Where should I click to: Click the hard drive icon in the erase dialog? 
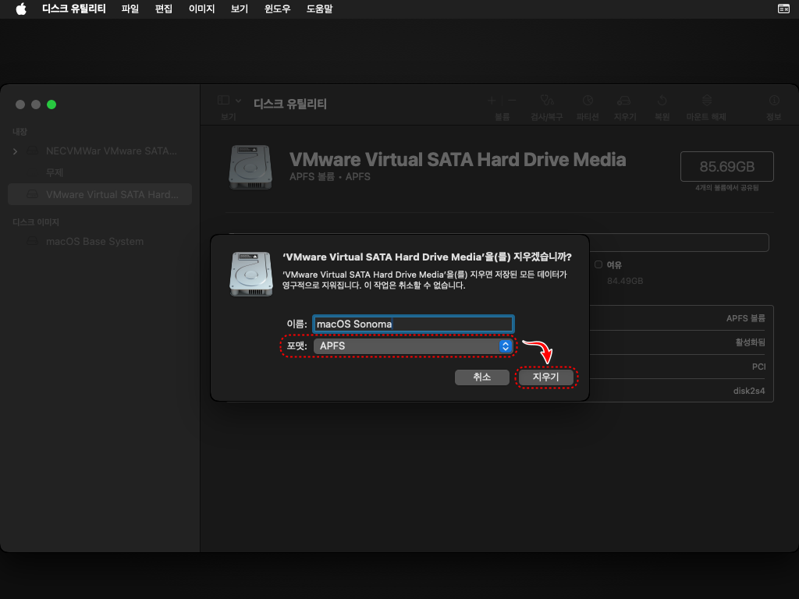pyautogui.click(x=251, y=274)
